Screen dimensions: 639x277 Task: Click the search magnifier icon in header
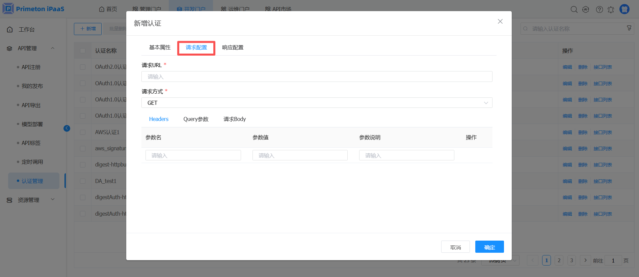point(574,9)
